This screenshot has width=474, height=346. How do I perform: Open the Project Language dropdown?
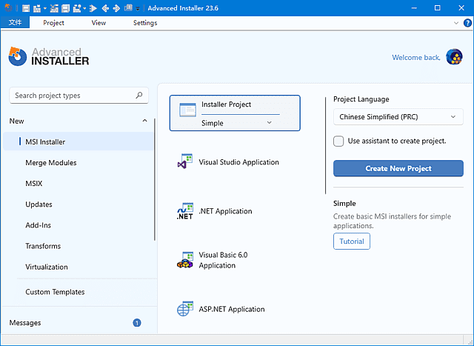pyautogui.click(x=398, y=117)
